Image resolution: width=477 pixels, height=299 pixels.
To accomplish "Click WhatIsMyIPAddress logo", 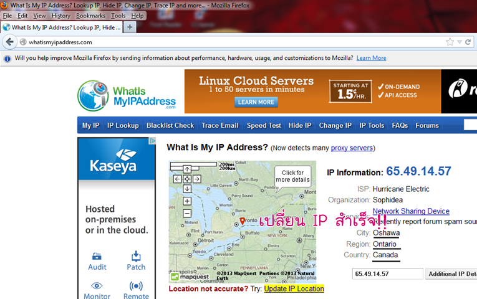I will 127,95.
